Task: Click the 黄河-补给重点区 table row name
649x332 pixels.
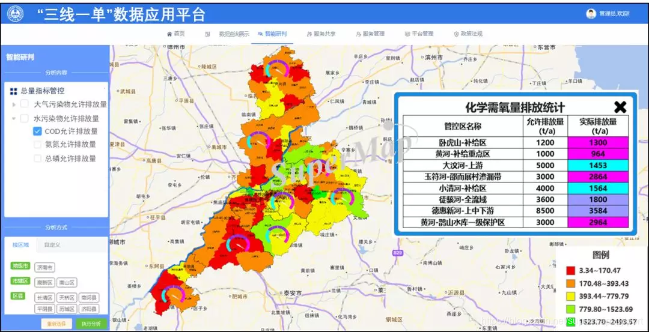Action: [x=463, y=154]
